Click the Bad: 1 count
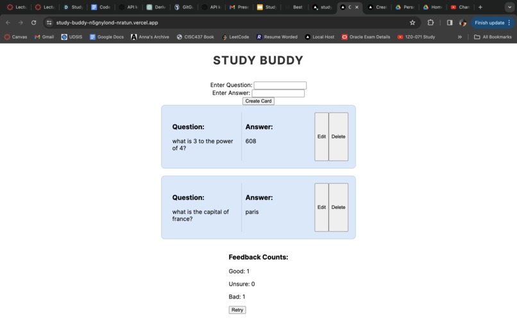Viewport: 517px width, 323px height. click(237, 297)
